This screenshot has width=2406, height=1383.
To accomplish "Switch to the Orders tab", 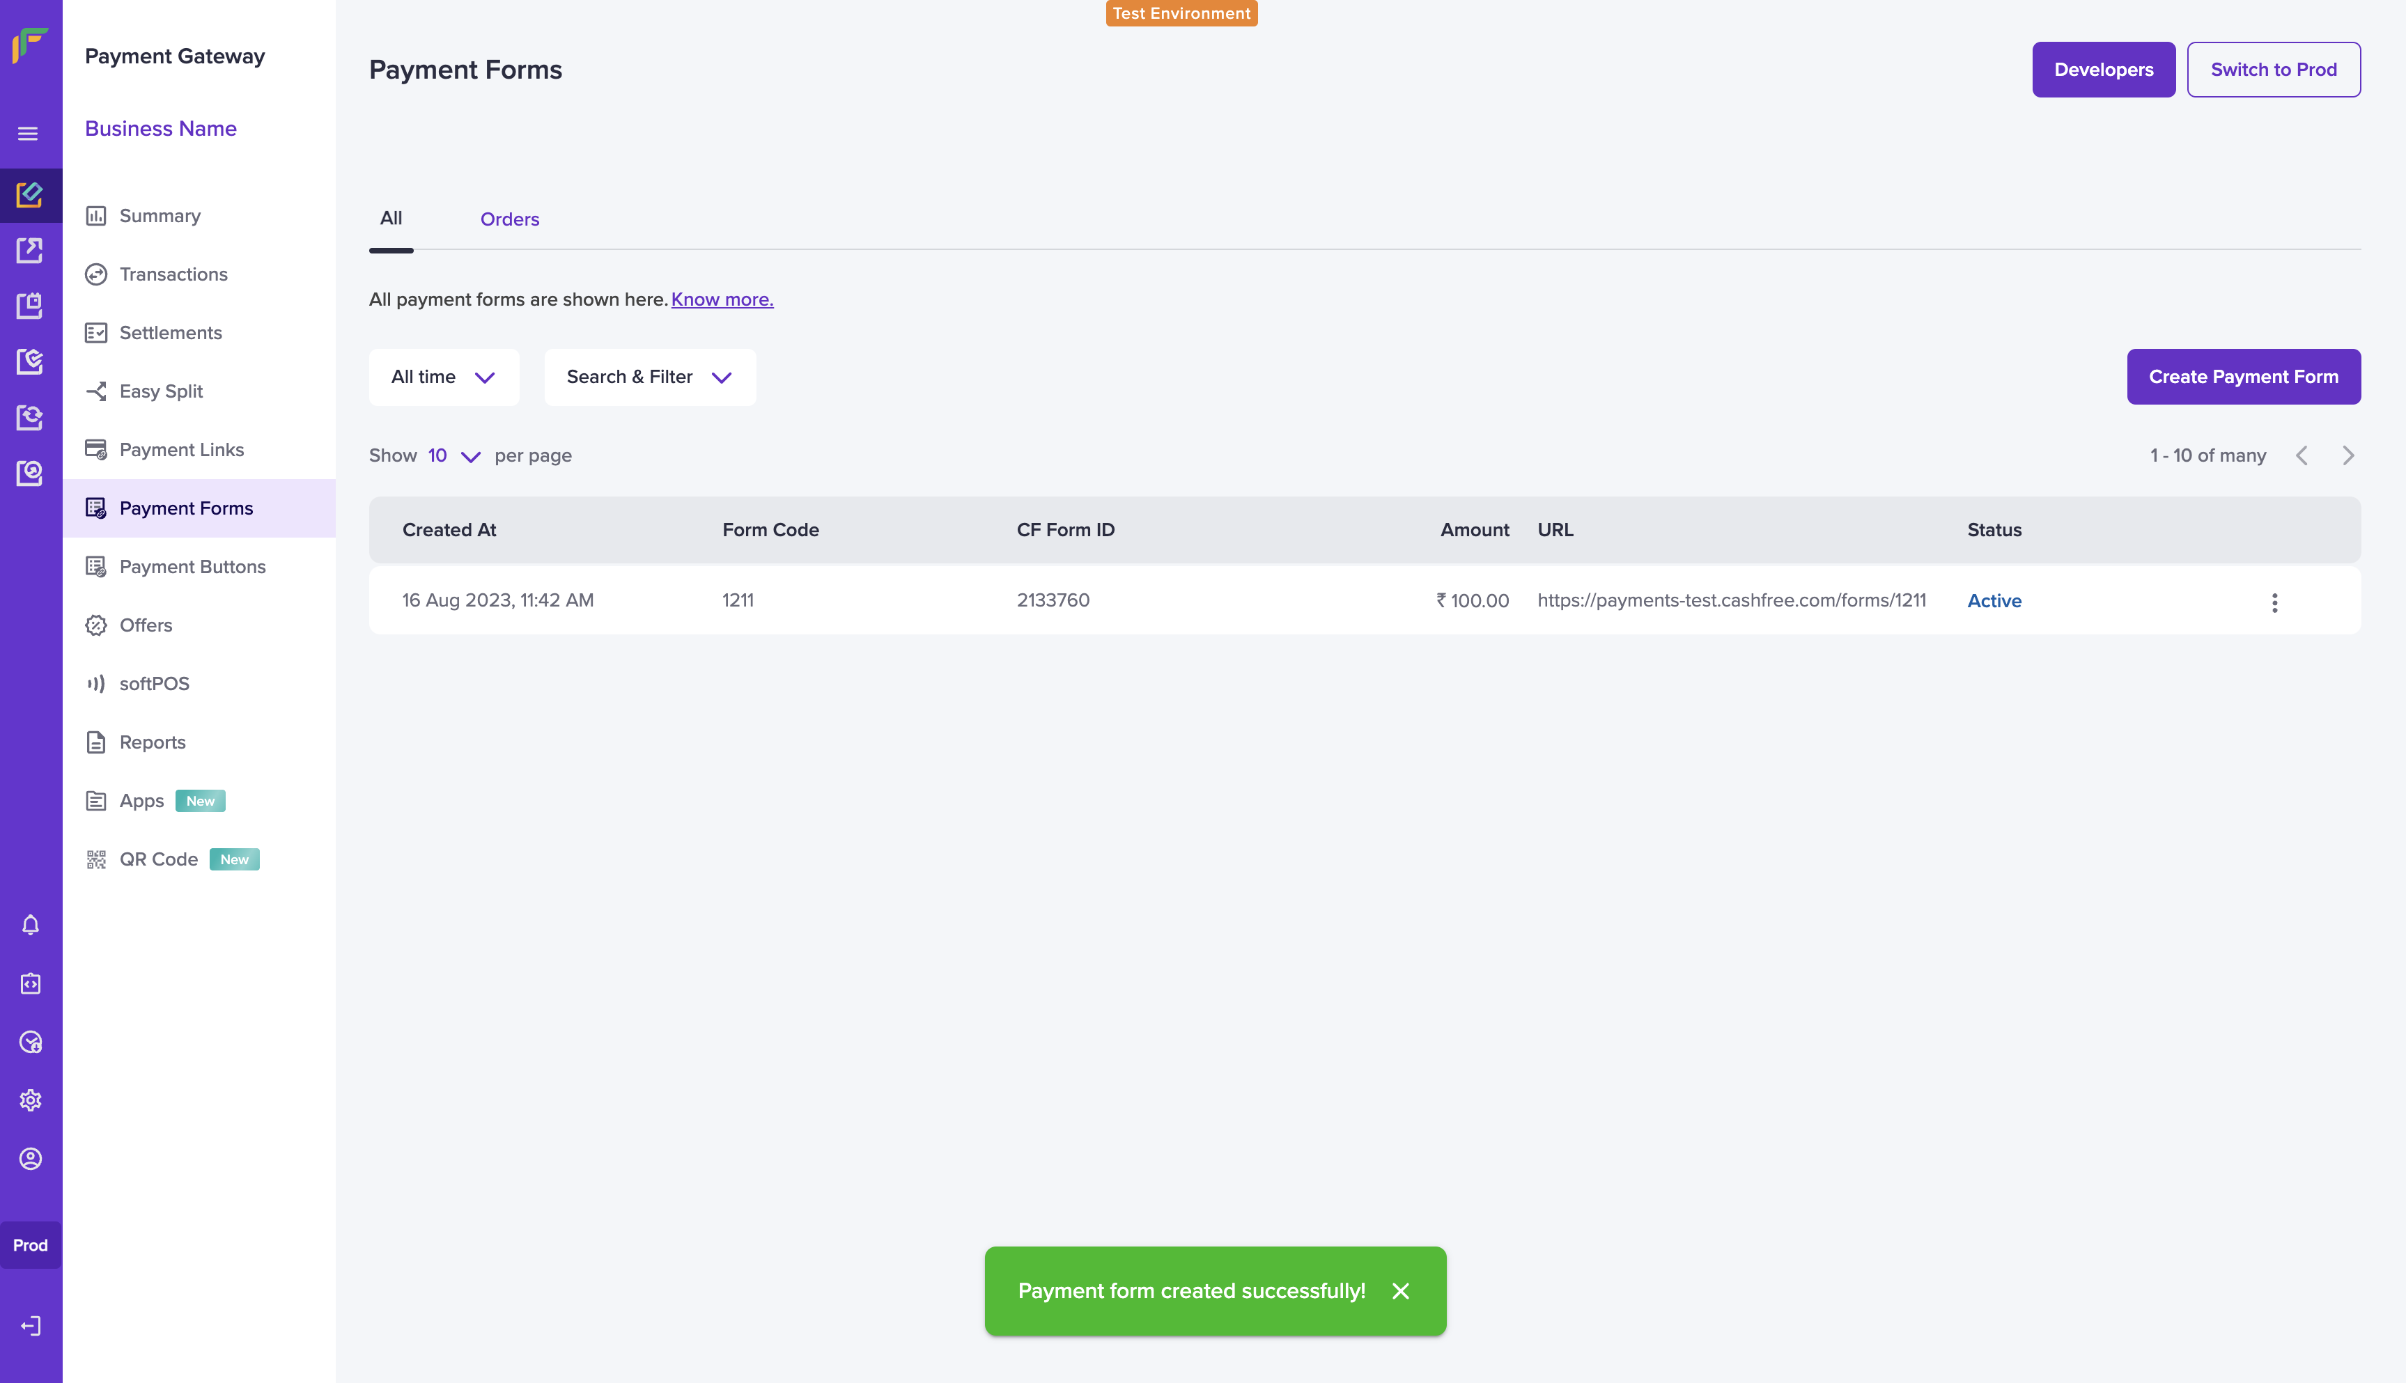I will point(509,219).
